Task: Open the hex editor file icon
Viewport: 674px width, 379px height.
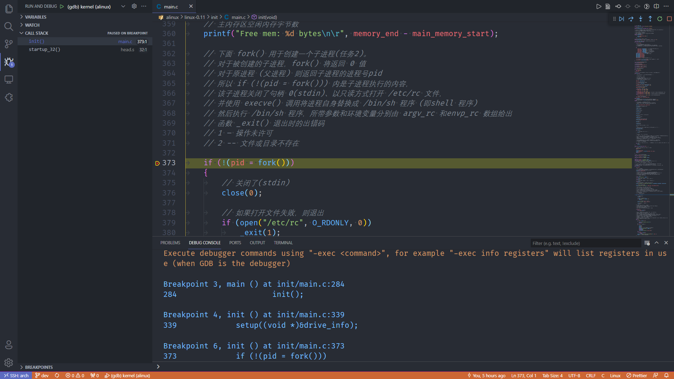Action: pos(608,6)
